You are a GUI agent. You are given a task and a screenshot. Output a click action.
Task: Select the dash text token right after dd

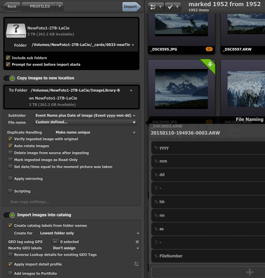[208, 188]
